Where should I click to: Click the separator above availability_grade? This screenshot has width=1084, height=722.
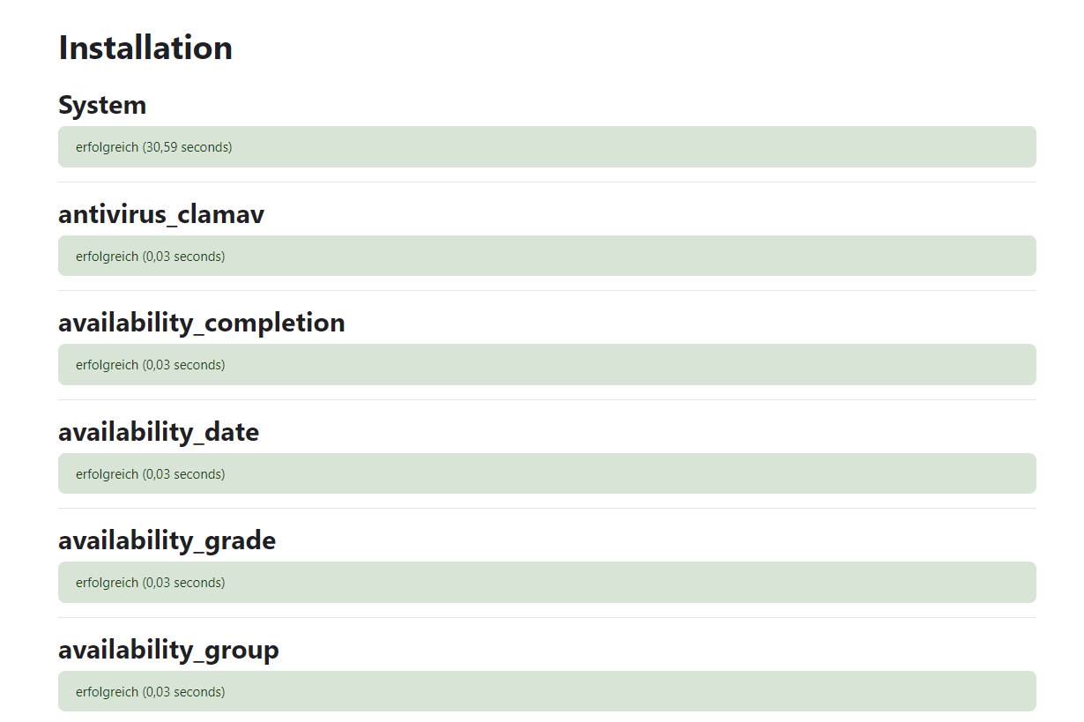tap(546, 508)
